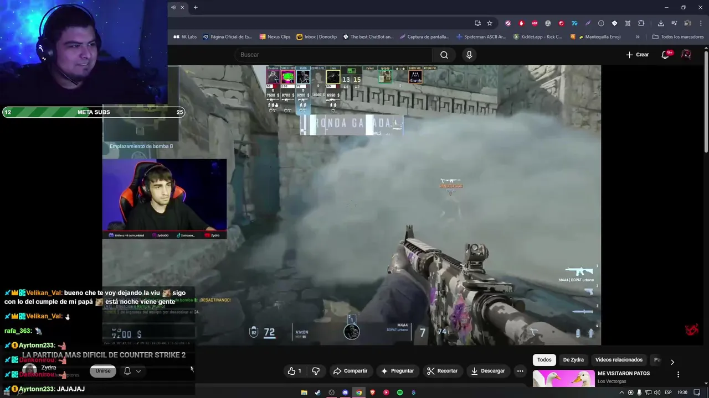Open the Recortar clip tool
The height and width of the screenshot is (398, 709).
point(442,371)
